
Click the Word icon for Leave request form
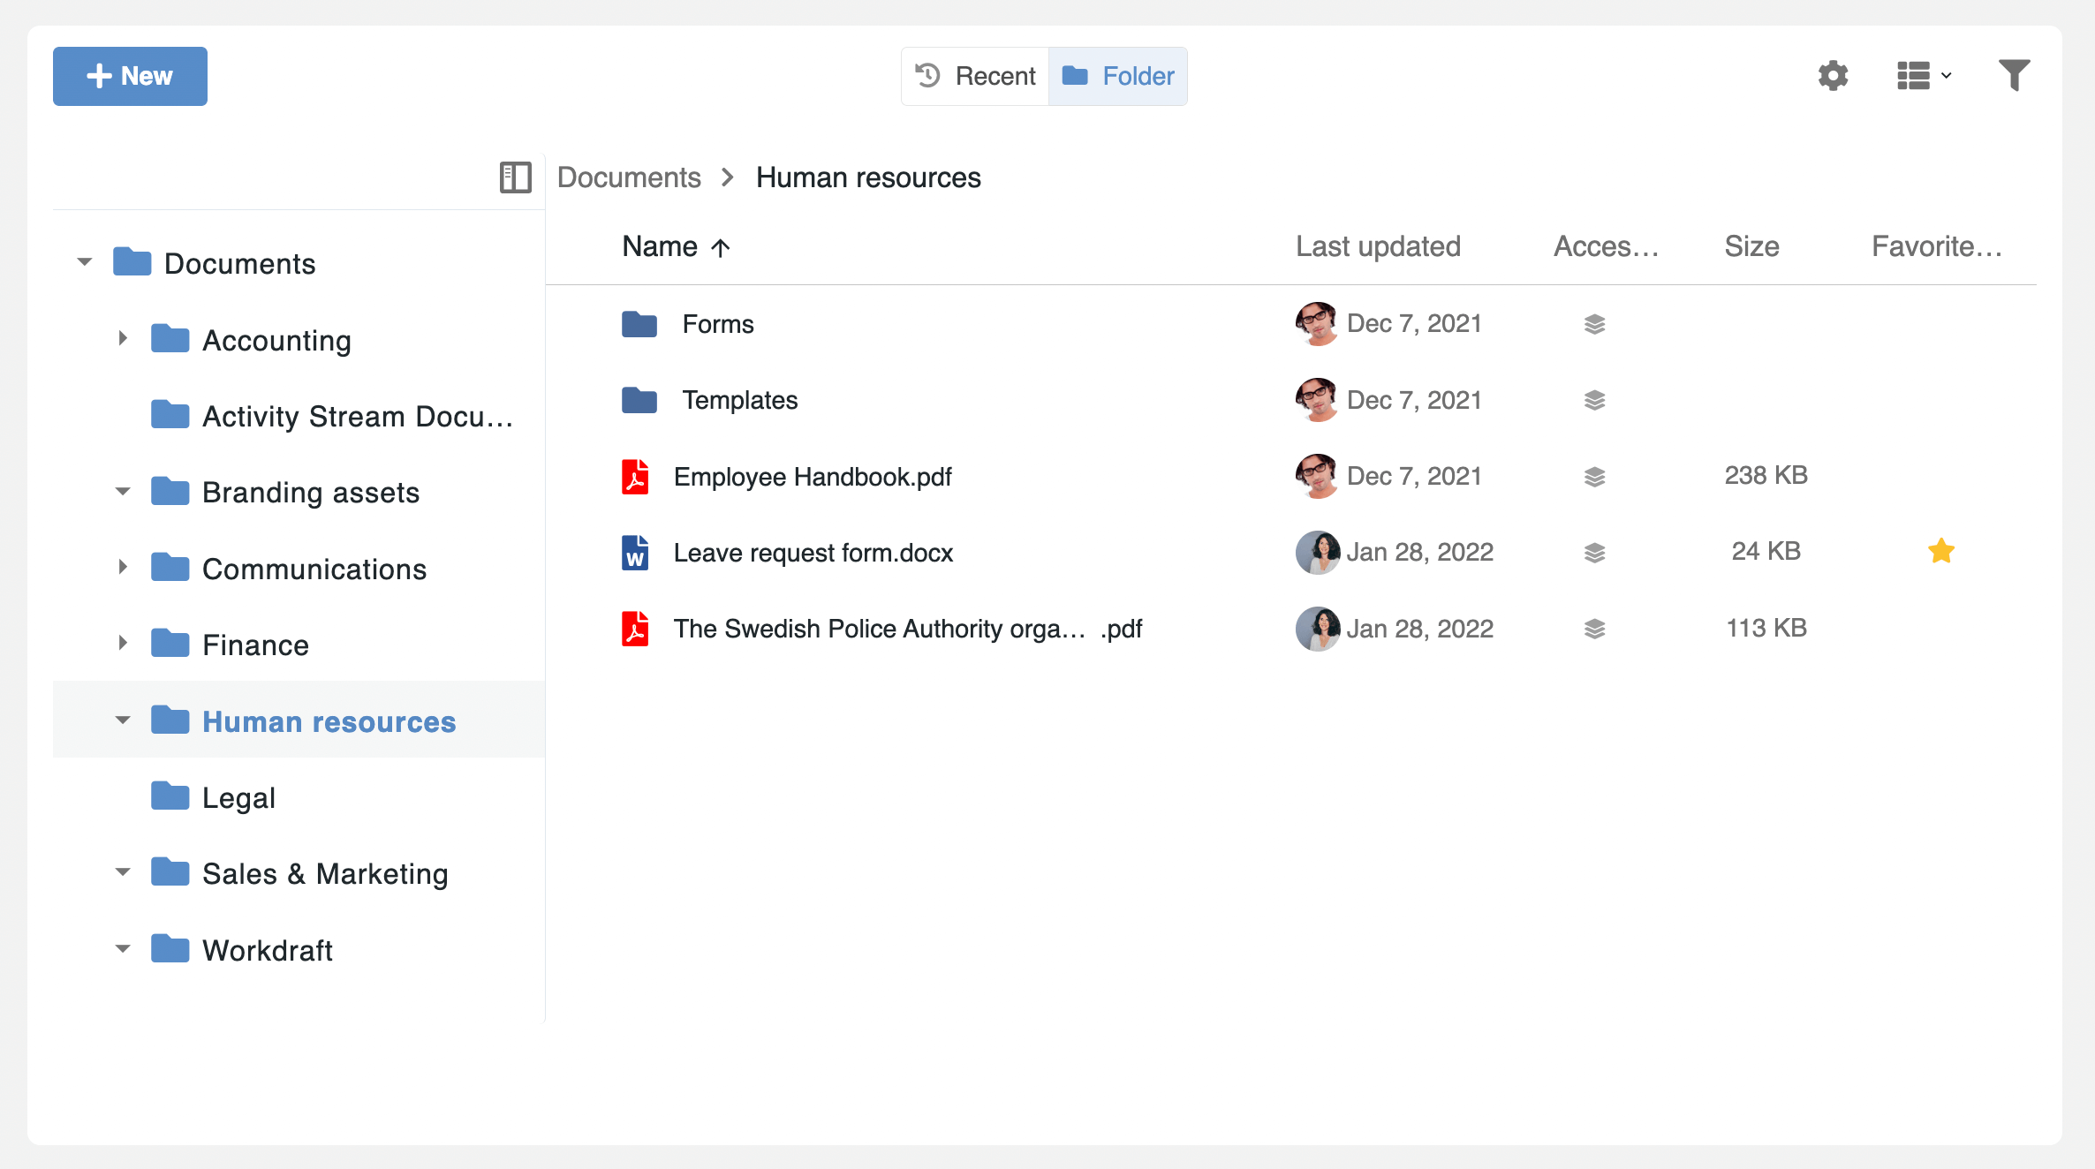[635, 553]
